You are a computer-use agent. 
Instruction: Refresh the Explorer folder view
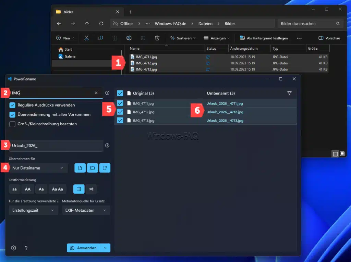(101, 24)
